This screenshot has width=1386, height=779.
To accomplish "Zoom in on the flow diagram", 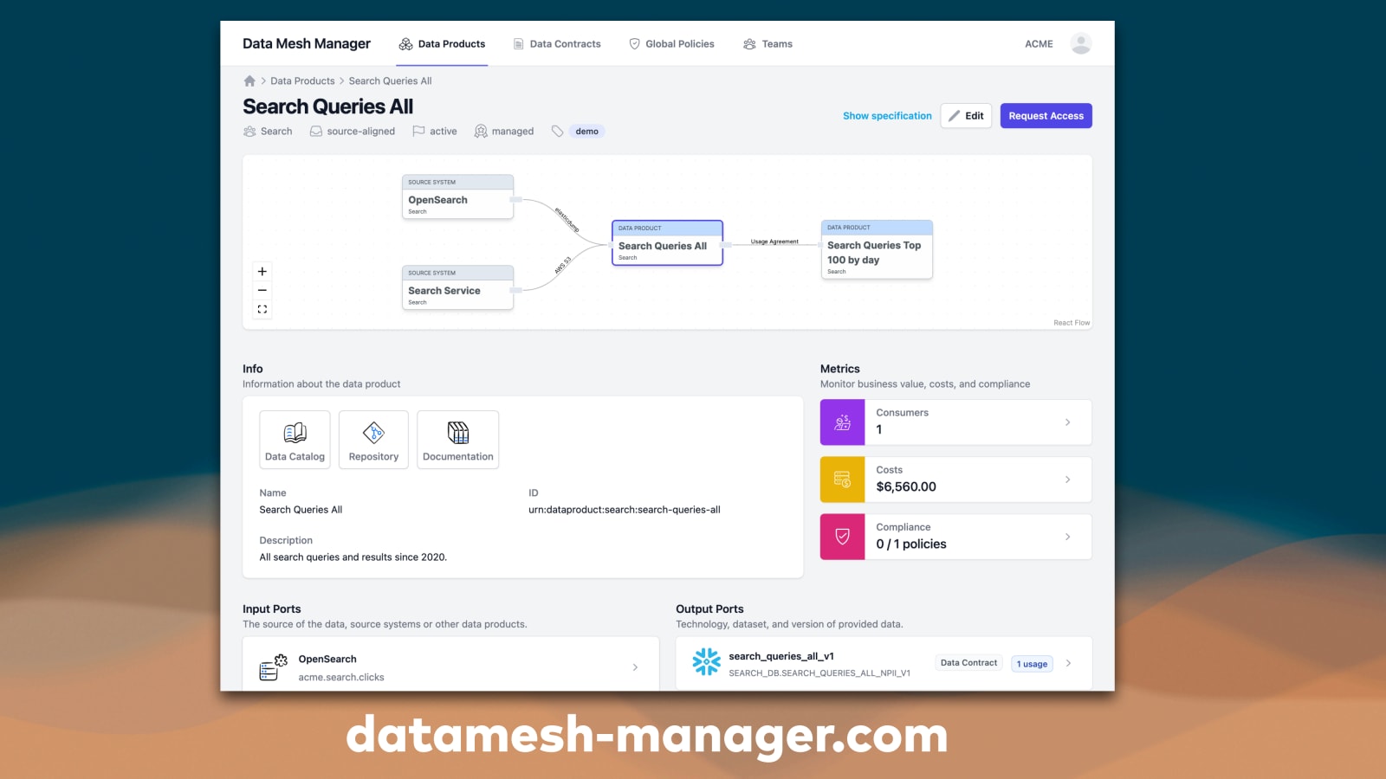I will click(x=262, y=271).
